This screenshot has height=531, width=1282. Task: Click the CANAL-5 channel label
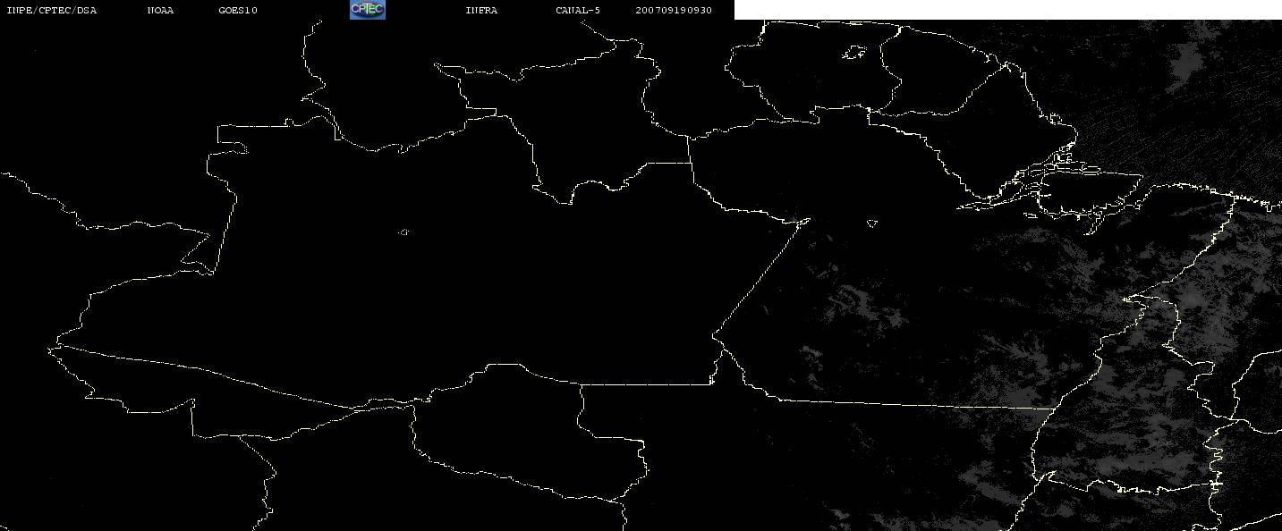pyautogui.click(x=578, y=10)
